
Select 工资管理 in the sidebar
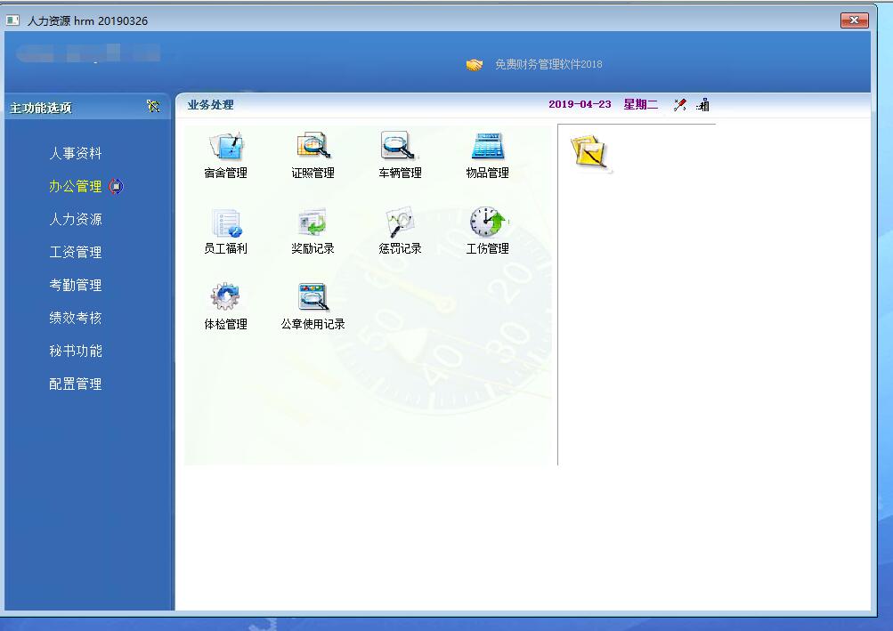pos(75,252)
